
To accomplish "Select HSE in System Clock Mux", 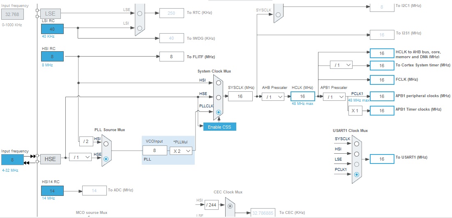I will pyautogui.click(x=219, y=98).
